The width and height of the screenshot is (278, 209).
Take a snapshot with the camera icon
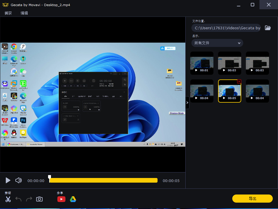[x=39, y=199]
